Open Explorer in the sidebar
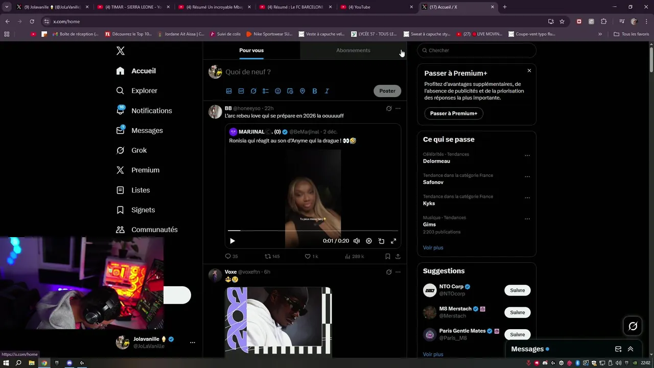The image size is (654, 368). [136, 90]
